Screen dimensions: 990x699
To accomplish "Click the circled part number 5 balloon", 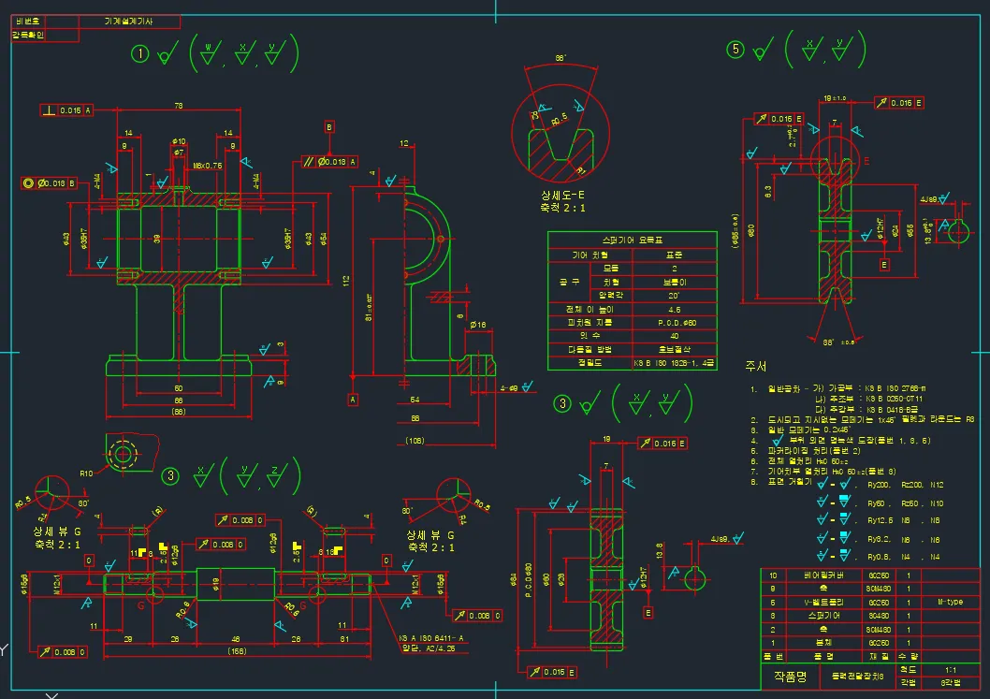I will (x=737, y=51).
